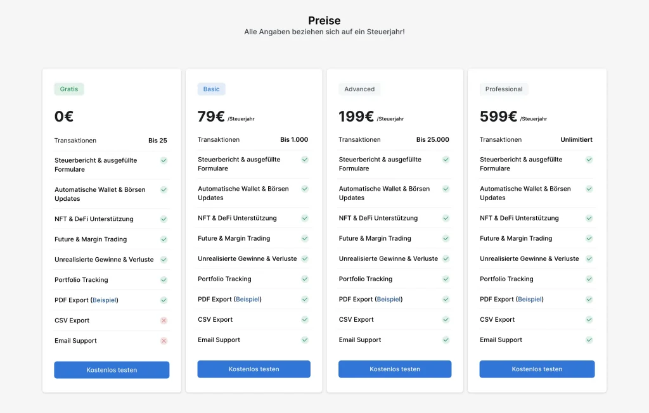This screenshot has width=649, height=413.
Task: Click the Advanced plan's Email Support checkmark
Action: tap(446, 340)
